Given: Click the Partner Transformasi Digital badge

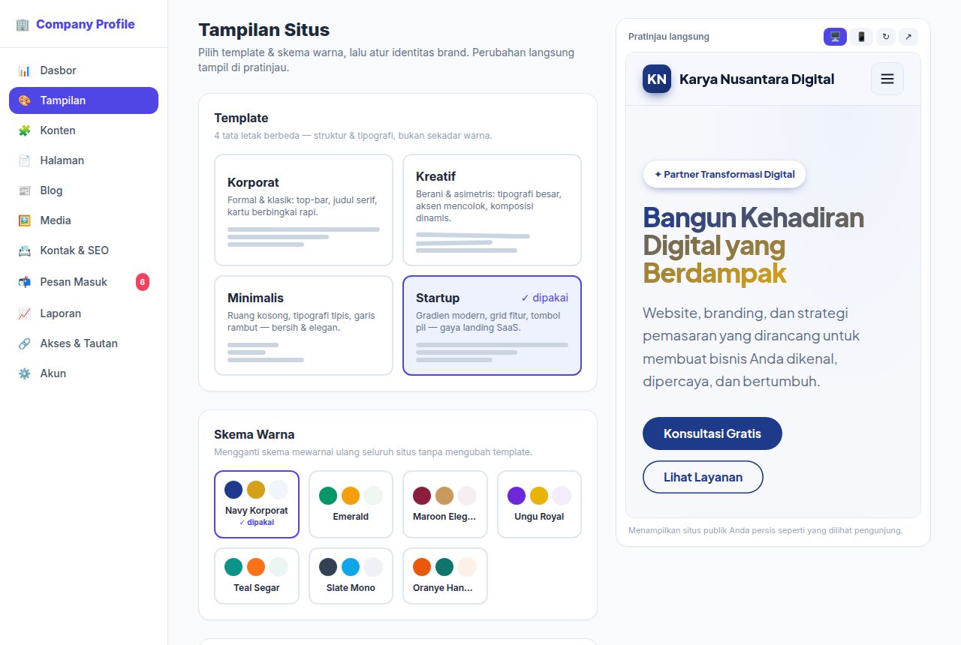Looking at the screenshot, I should [x=725, y=174].
